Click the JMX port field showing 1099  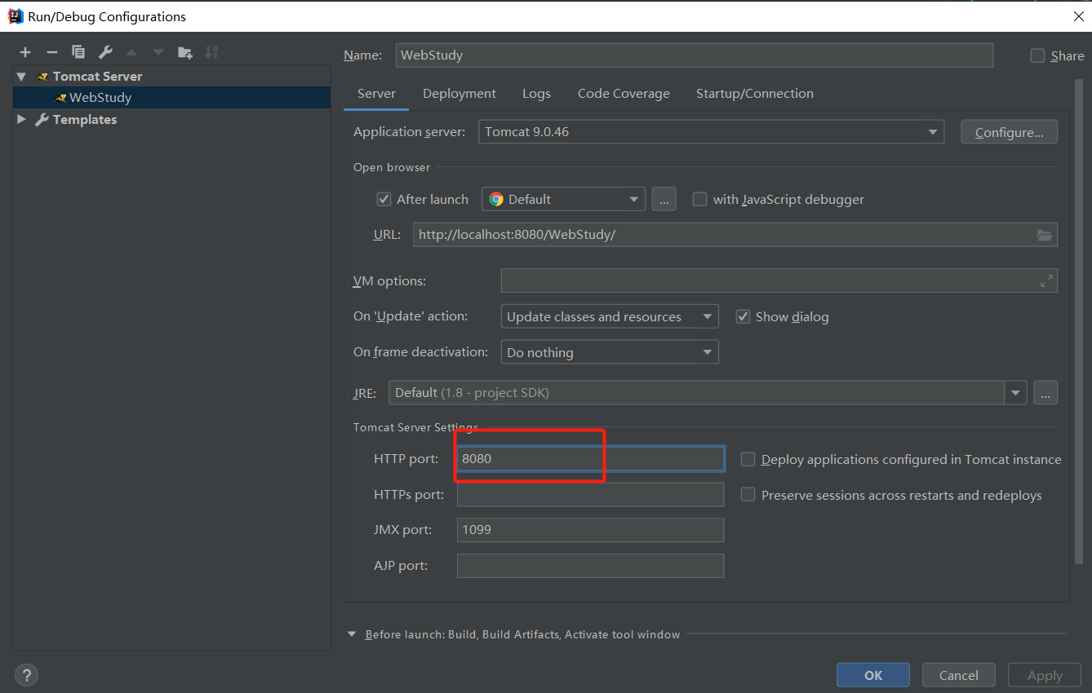[591, 530]
